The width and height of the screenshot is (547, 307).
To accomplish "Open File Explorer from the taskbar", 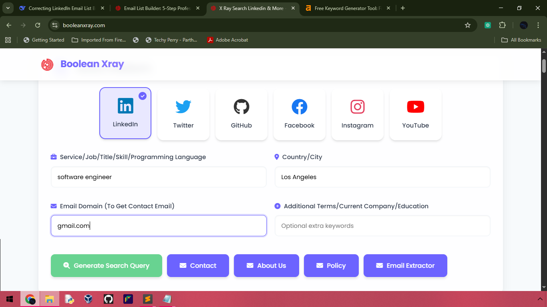I will [x=49, y=299].
